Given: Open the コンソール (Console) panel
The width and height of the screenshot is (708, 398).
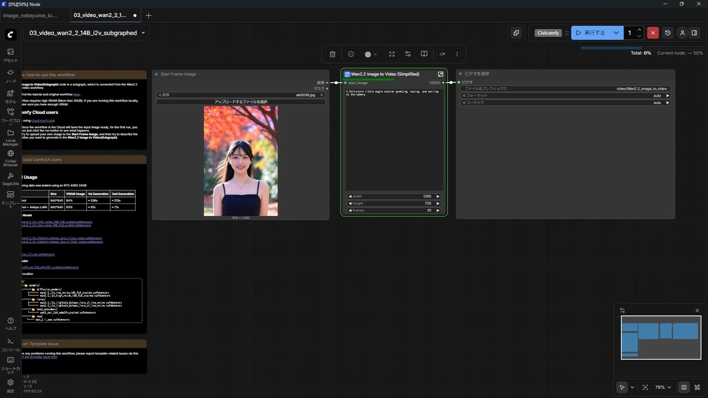Looking at the screenshot, I should [11, 344].
